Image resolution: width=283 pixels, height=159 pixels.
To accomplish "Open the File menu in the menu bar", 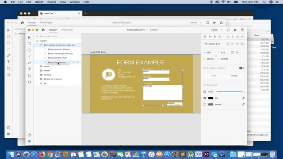I will click(20, 2).
